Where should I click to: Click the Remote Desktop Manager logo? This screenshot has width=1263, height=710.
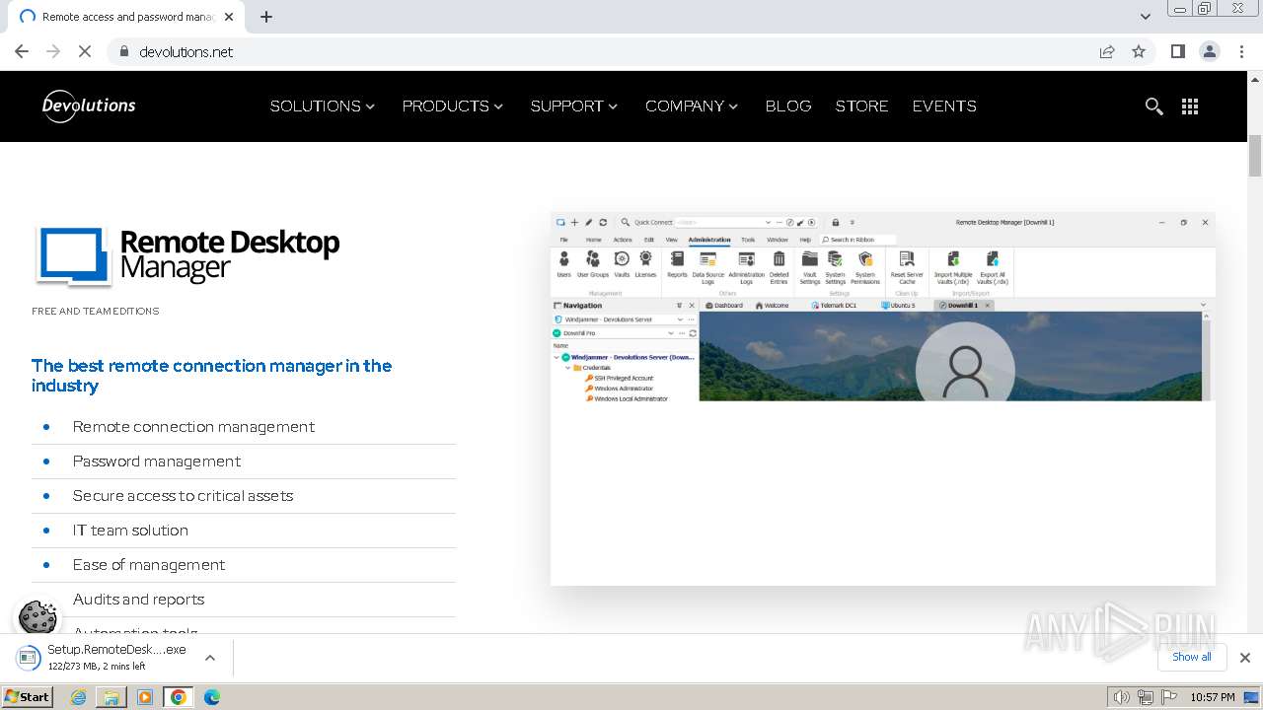pos(187,254)
